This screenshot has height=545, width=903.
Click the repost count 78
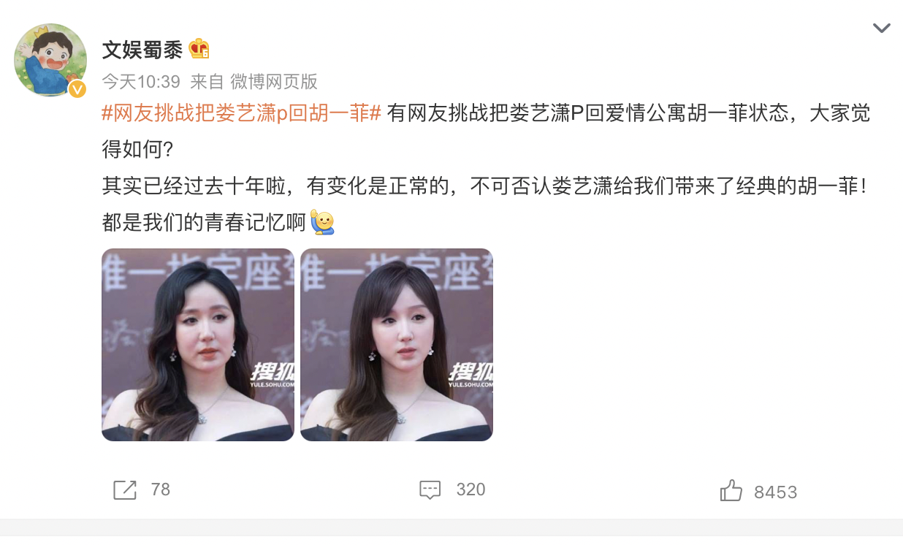click(161, 489)
